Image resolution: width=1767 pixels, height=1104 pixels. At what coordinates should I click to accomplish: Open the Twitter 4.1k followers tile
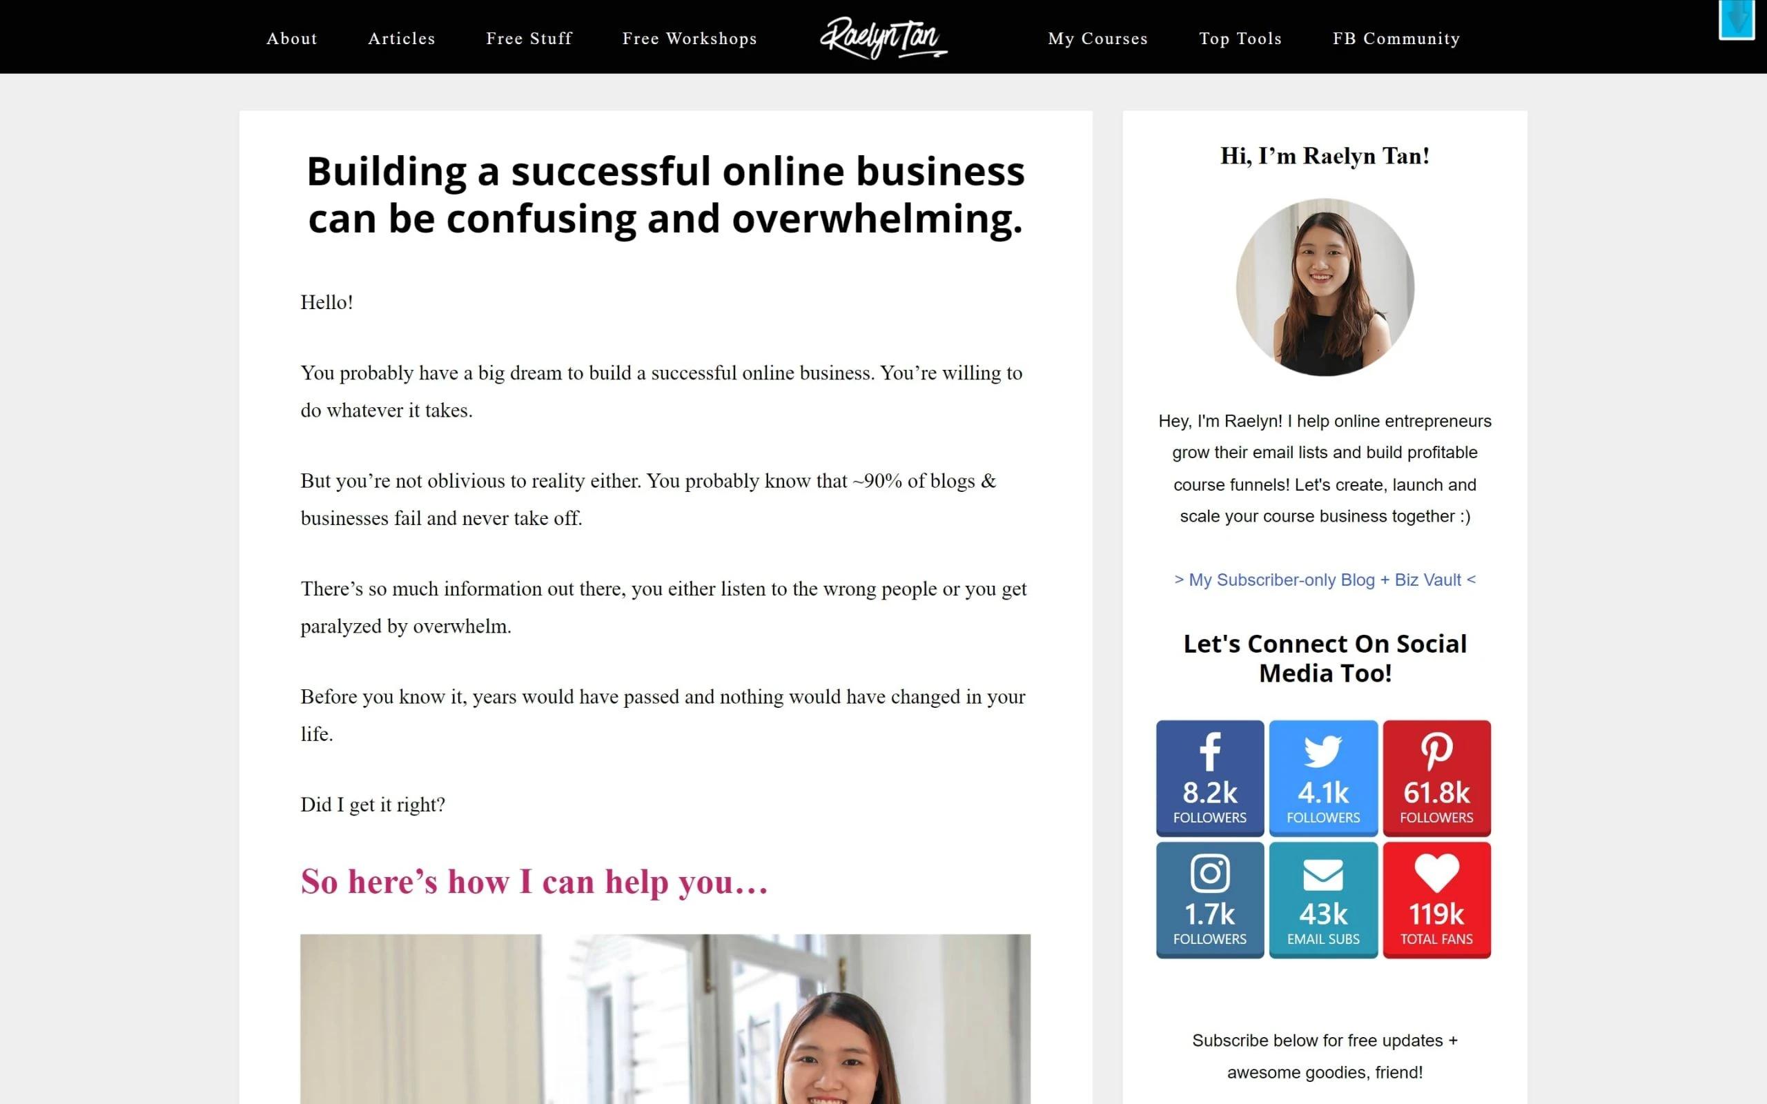[1323, 778]
